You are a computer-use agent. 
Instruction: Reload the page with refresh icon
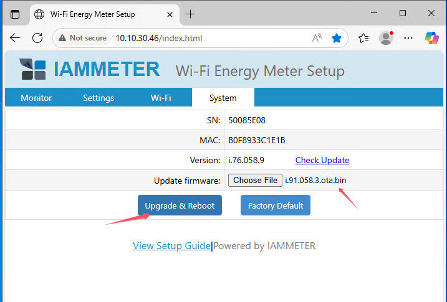tap(37, 38)
